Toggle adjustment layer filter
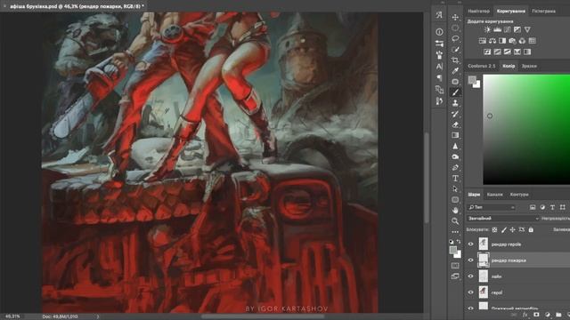The image size is (570, 320). pos(542,207)
